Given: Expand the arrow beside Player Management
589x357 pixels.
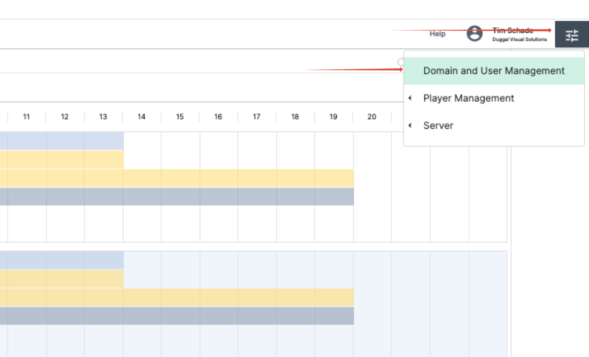Looking at the screenshot, I should 410,98.
